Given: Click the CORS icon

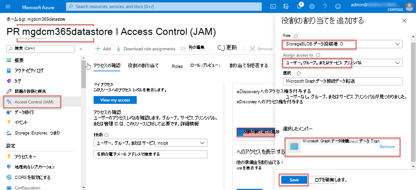Looking at the screenshot, I should 9,177.
